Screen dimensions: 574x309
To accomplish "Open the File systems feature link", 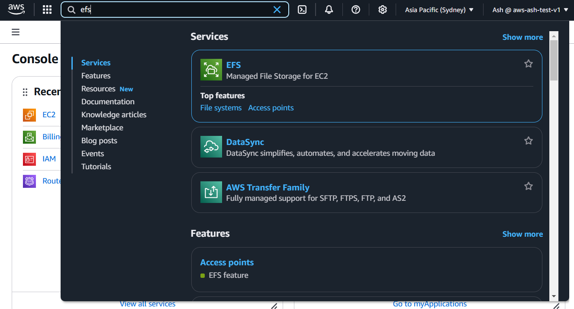I will 221,108.
